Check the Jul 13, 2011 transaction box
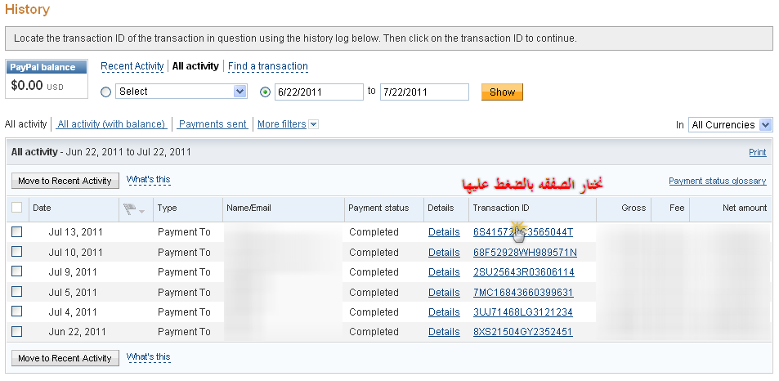Screen dimensions: 779x381 (17, 232)
